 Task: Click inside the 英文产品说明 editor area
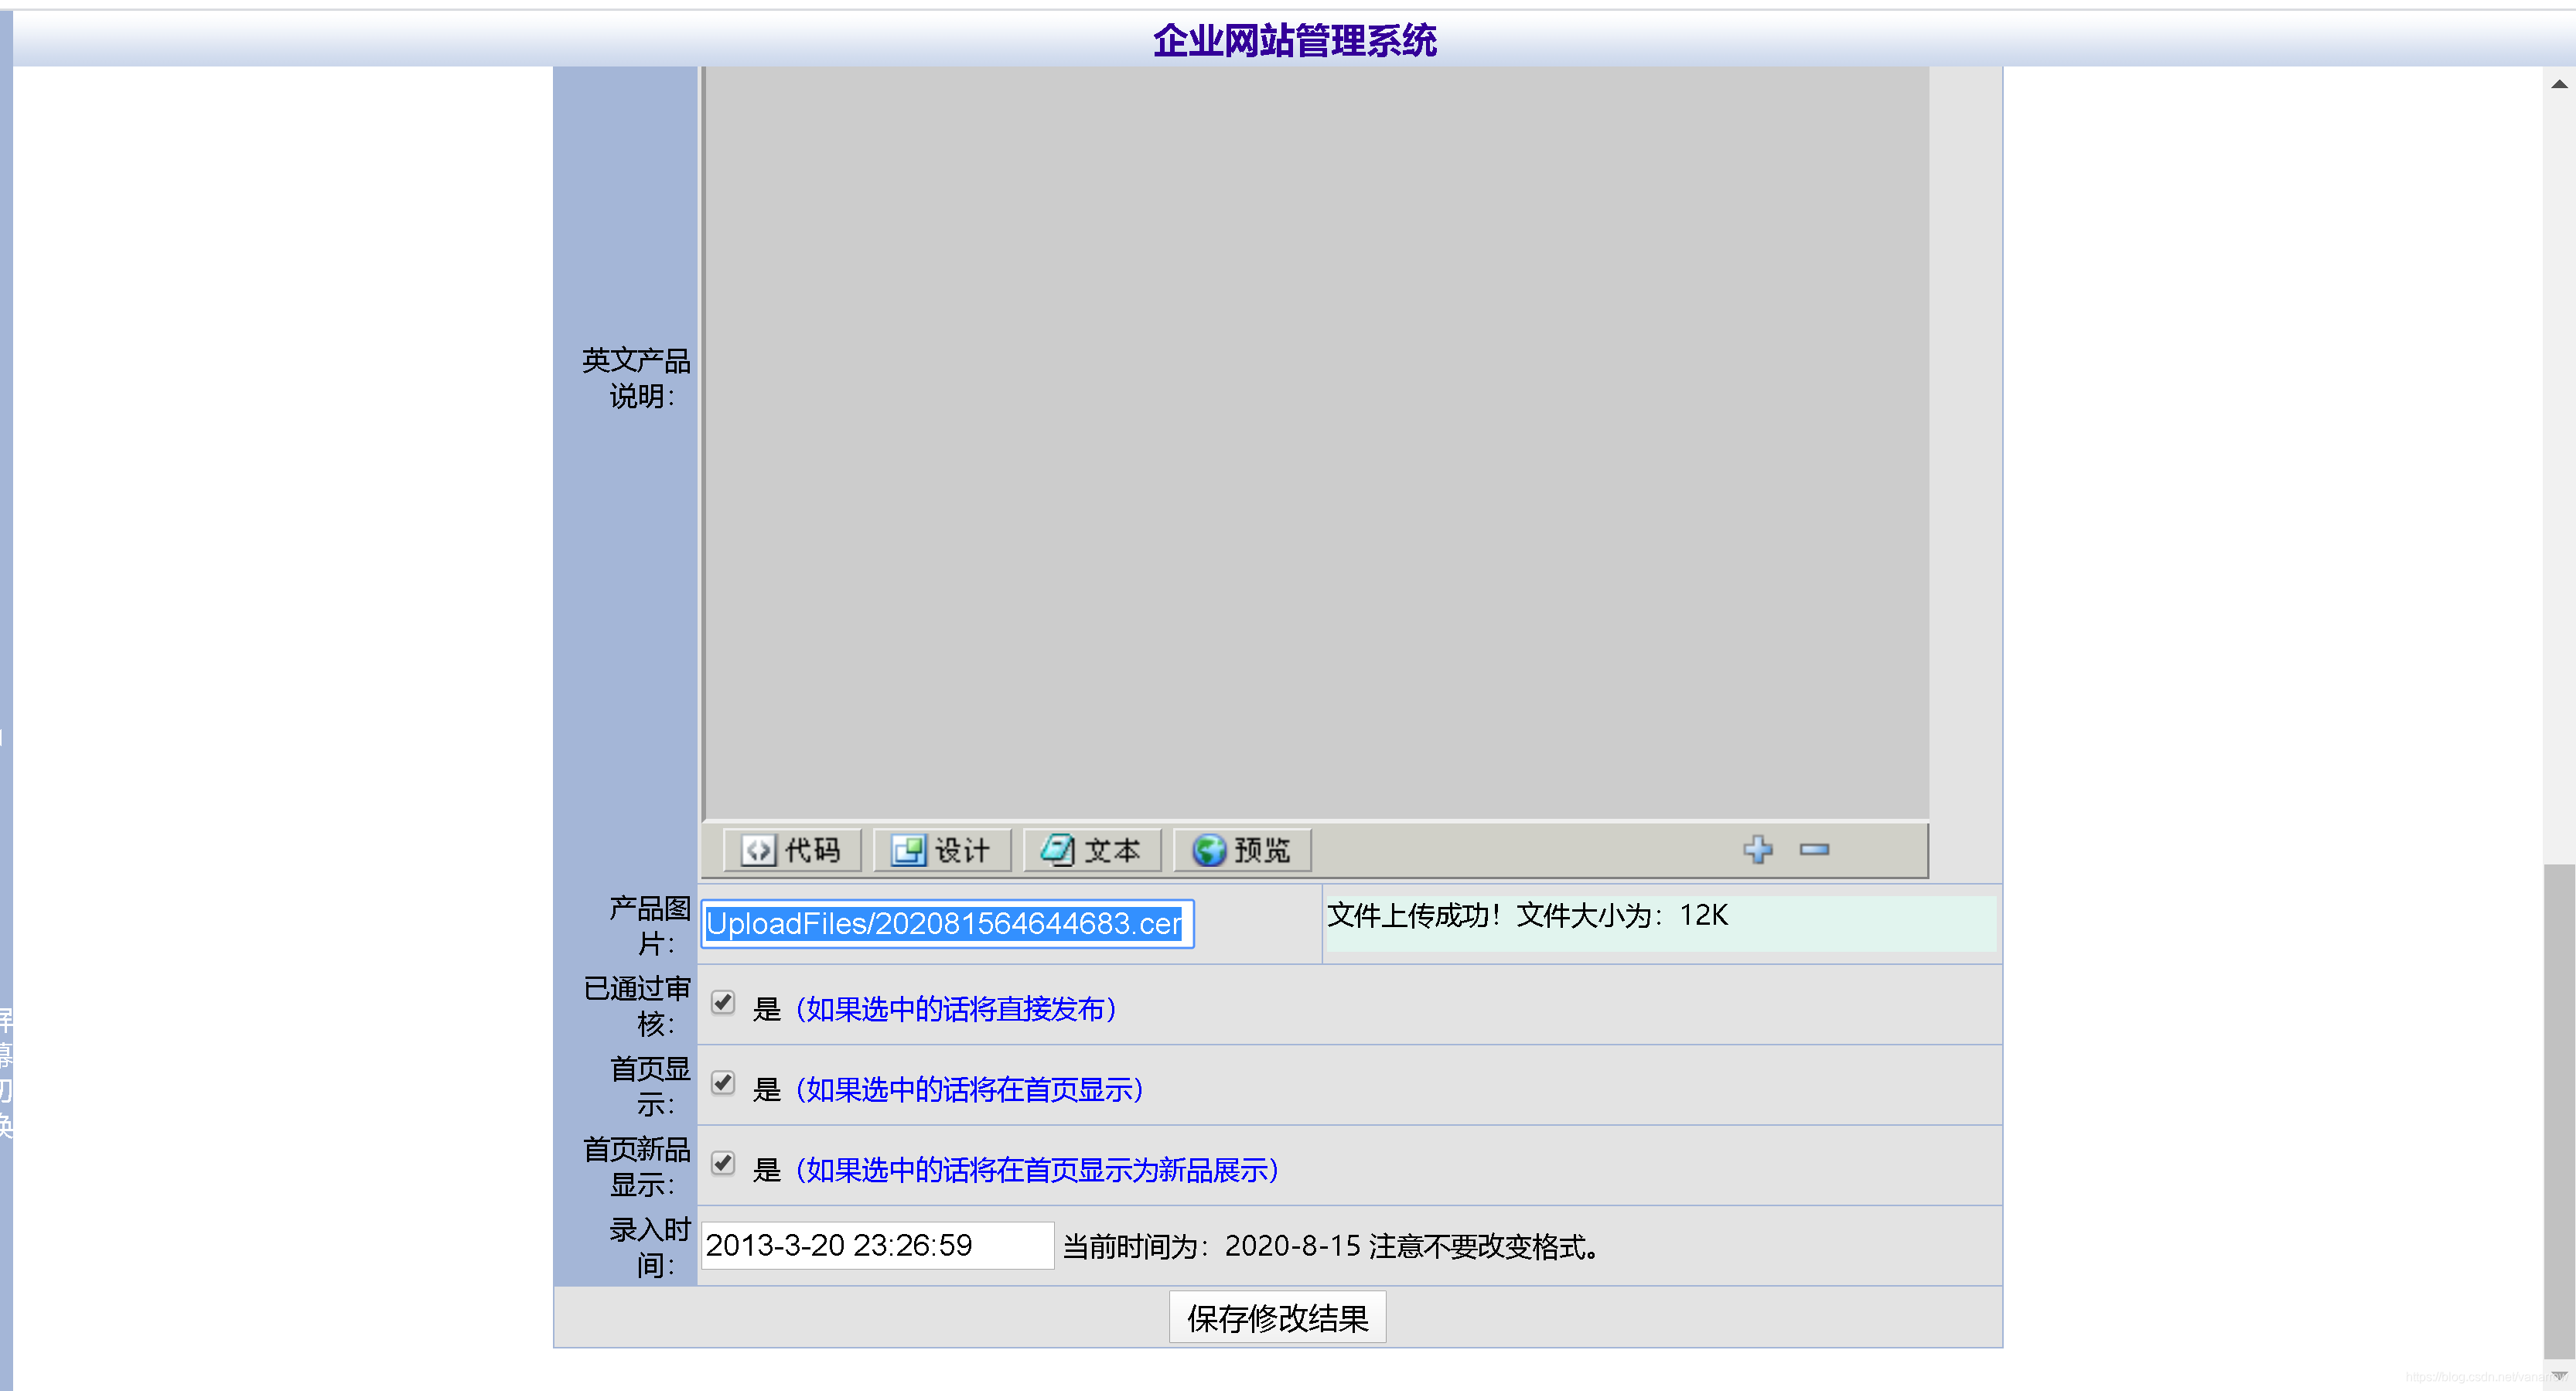[x=1316, y=443]
